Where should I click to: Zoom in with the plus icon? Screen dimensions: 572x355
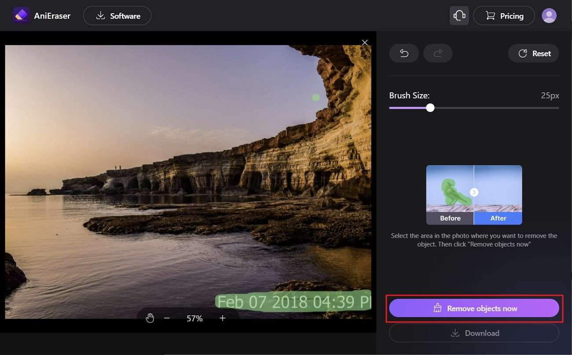pos(223,318)
